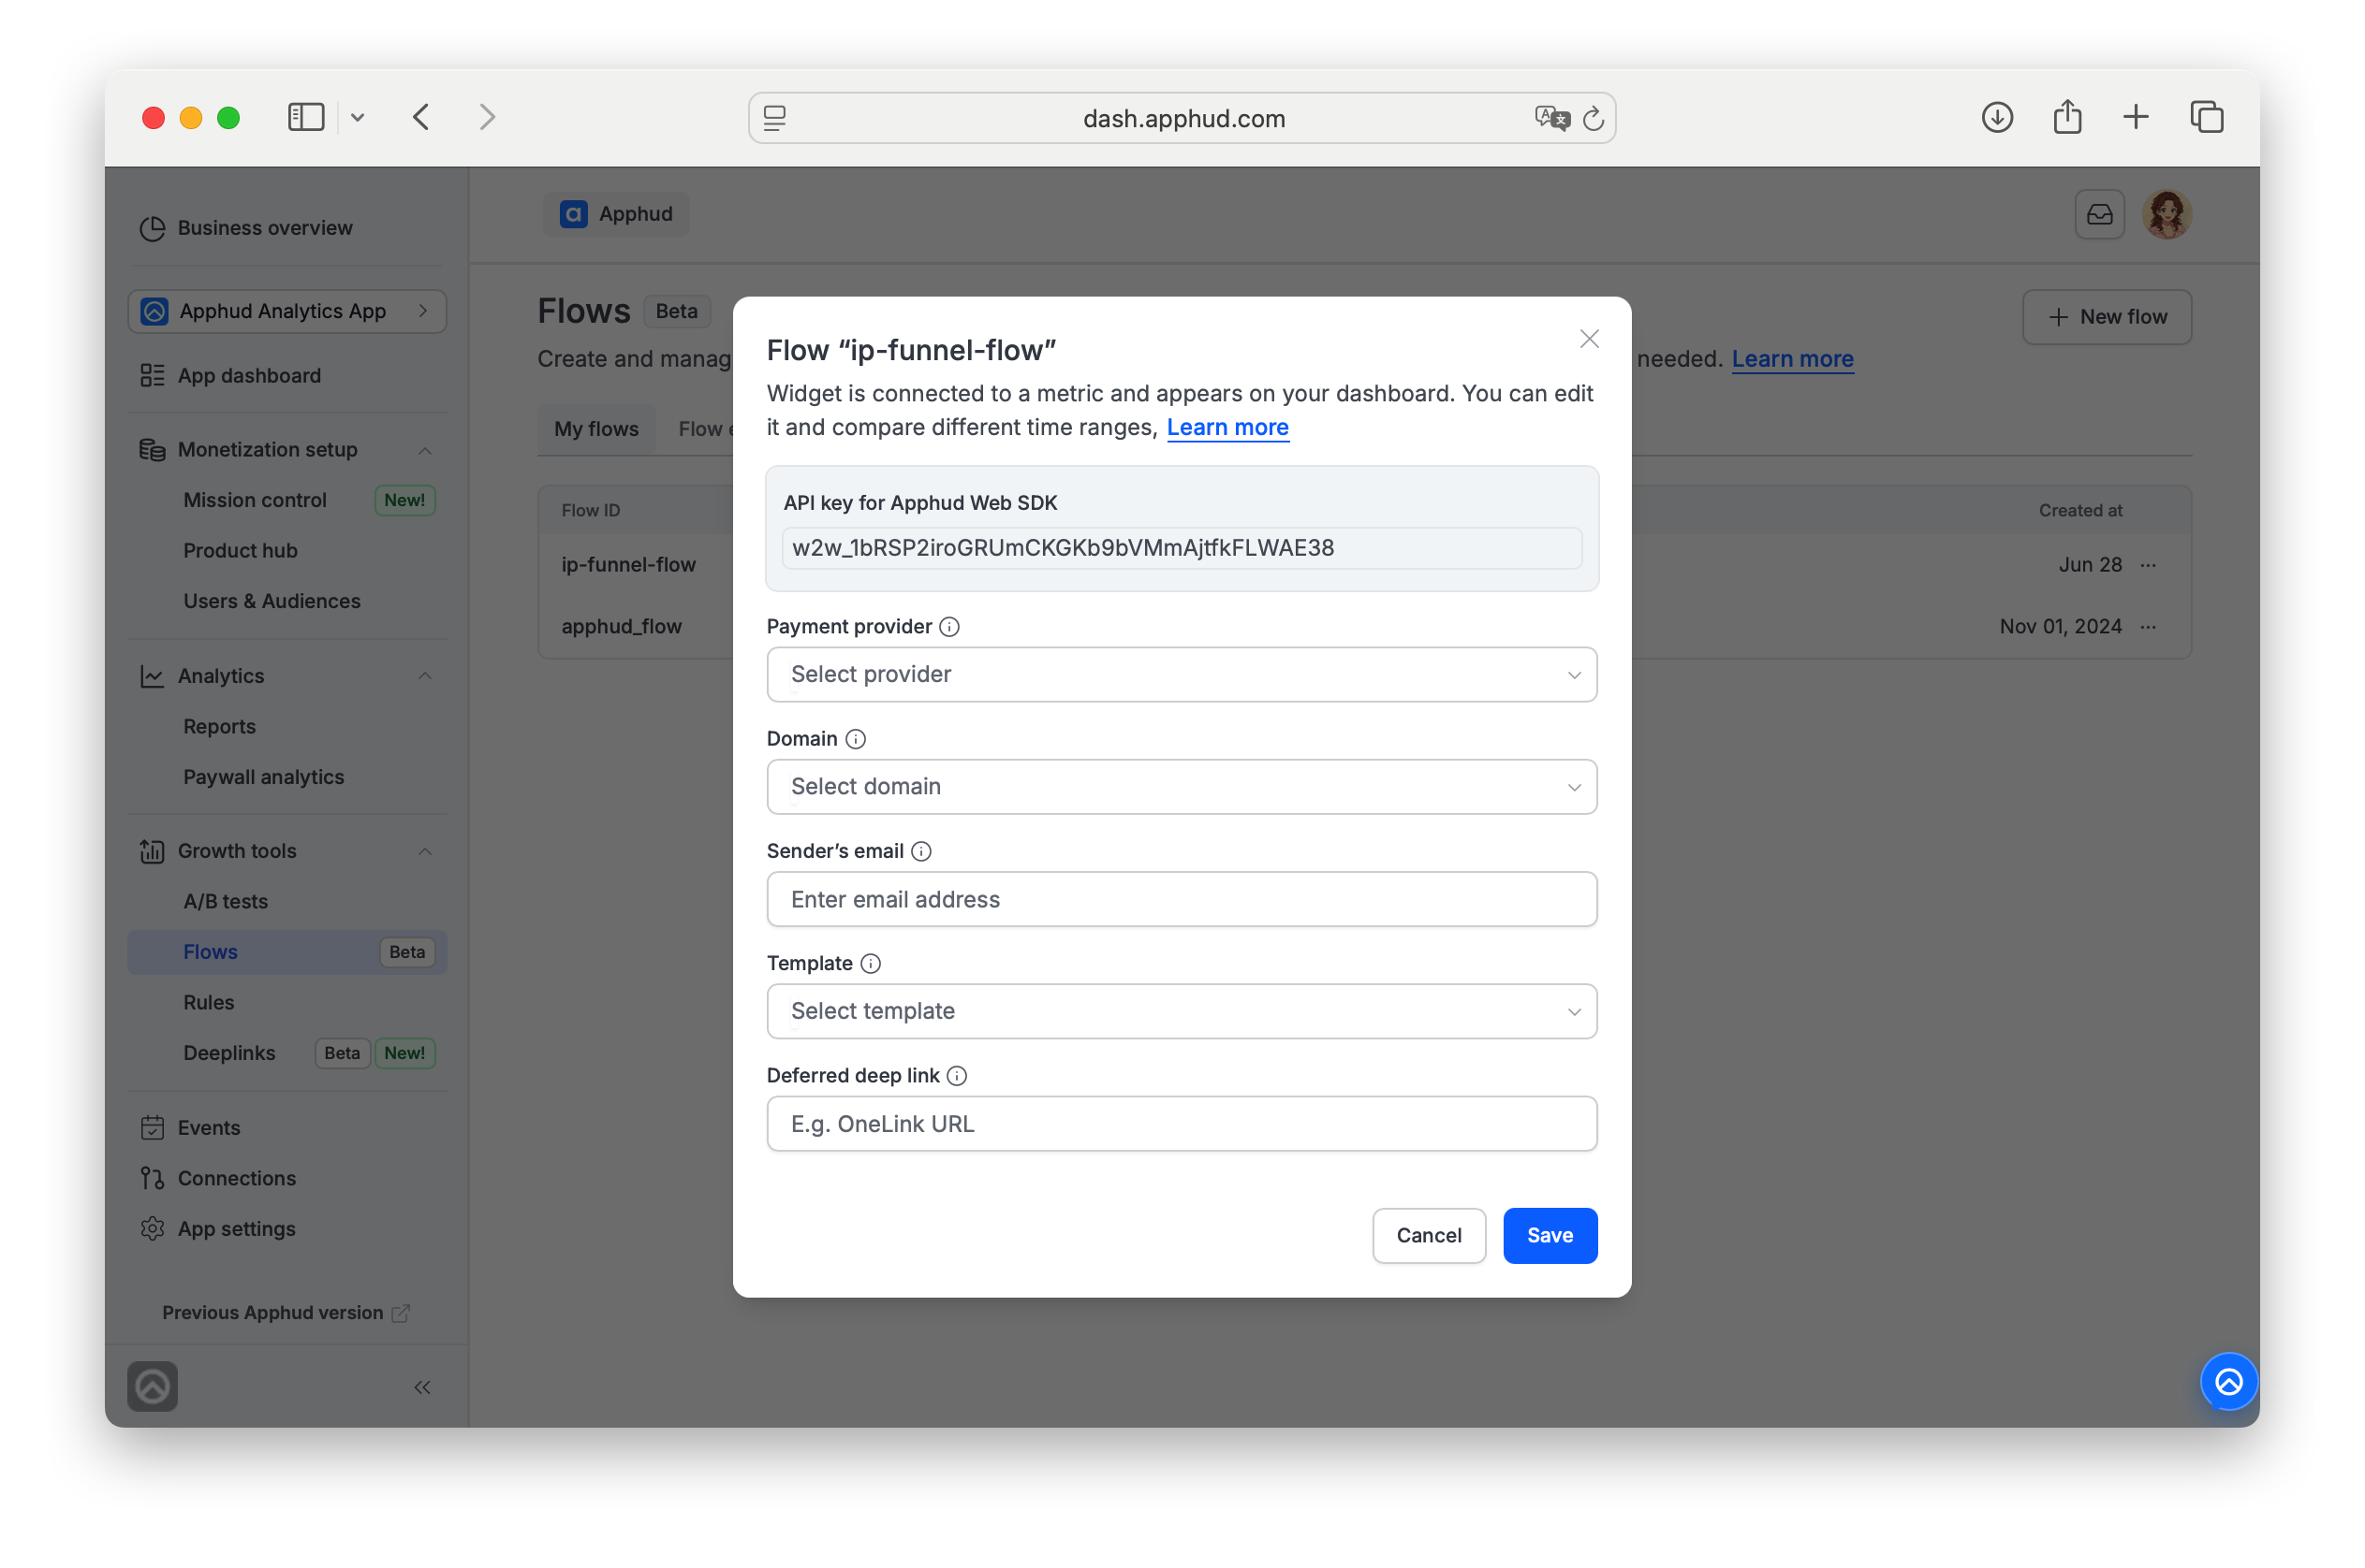This screenshot has width=2365, height=1568.
Task: Cancel the flow dialog
Action: pyautogui.click(x=1428, y=1236)
